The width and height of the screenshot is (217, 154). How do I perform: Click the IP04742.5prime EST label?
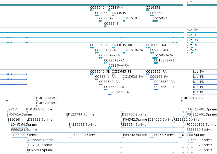(135, 135)
